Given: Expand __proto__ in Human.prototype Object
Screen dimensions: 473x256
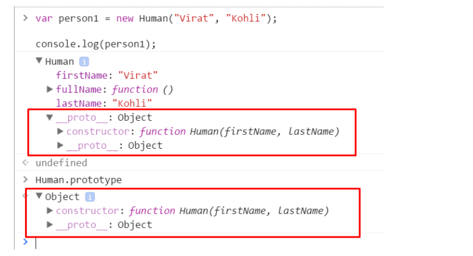Looking at the screenshot, I should tap(50, 225).
